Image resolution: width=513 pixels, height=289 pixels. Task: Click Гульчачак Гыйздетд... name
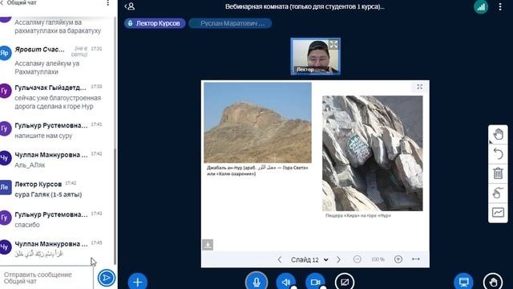pyautogui.click(x=50, y=88)
